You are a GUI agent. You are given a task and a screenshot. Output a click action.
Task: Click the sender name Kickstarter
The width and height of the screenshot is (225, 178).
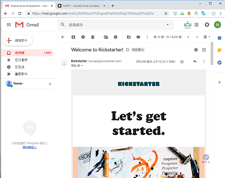(x=79, y=61)
